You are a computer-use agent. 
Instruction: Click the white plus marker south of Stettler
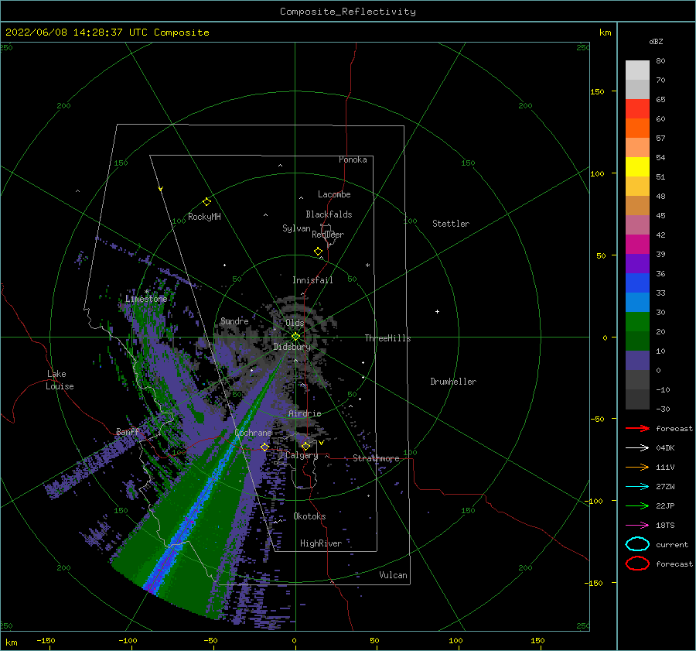pyautogui.click(x=437, y=311)
